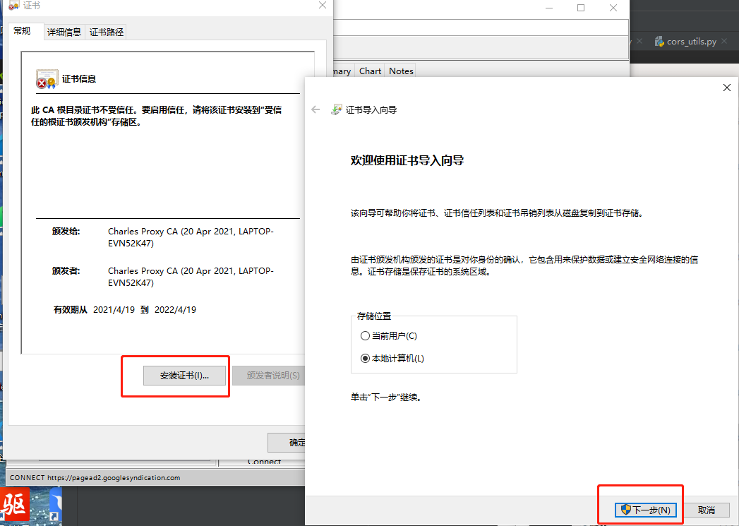Click the 存储位置 group label
This screenshot has width=739, height=526.
pos(374,316)
